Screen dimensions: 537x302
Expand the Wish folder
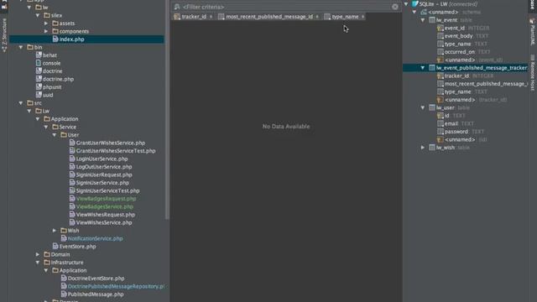[55, 231]
